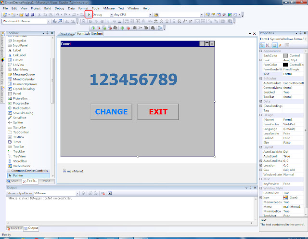Open the Server Explorer tab under Toolbox
The width and height of the screenshot is (308, 239).
[x=13, y=181]
